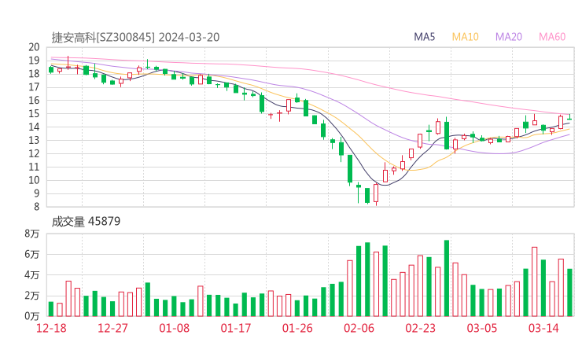Screen dimensions: 582x346
Task: Click the 01-17 date axis label
Action: coord(236,328)
